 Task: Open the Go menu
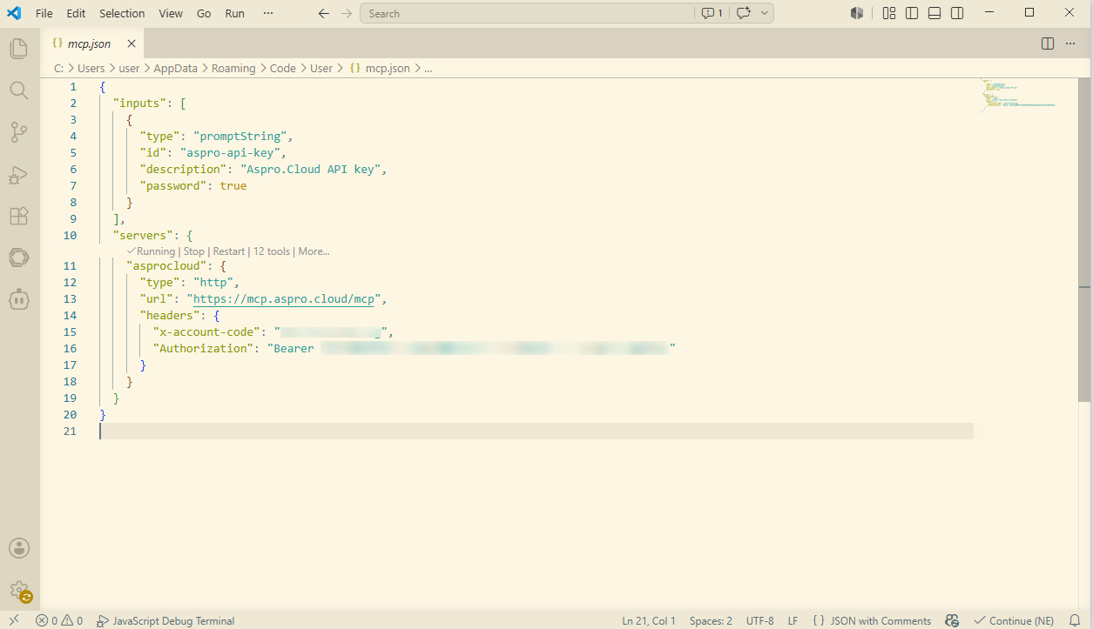[204, 13]
